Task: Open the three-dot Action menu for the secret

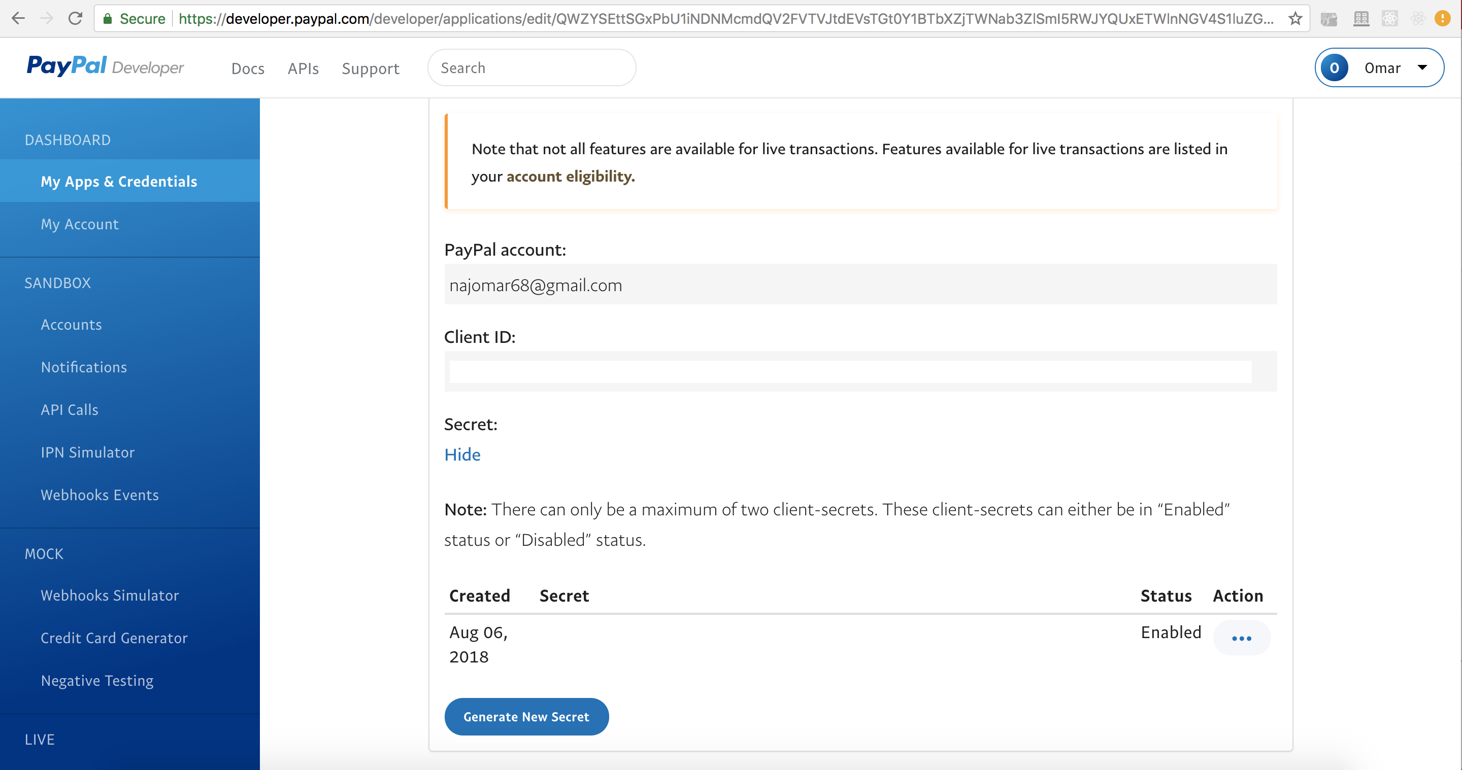Action: [1241, 638]
